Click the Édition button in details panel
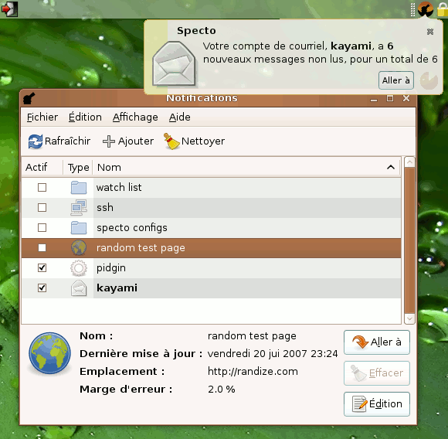The height and width of the screenshot is (439, 448). click(377, 404)
